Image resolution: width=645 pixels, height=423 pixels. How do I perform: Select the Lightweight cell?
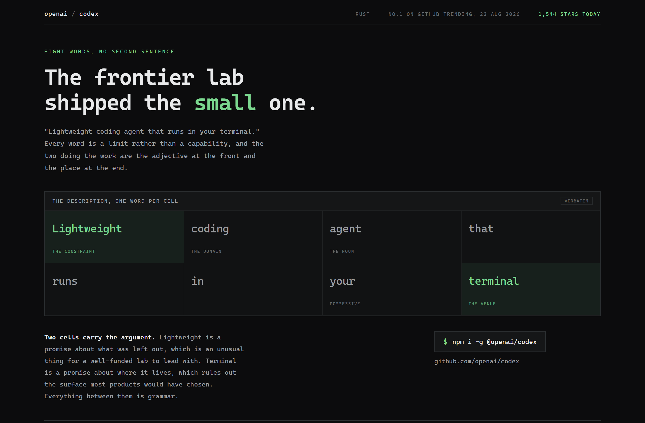(114, 237)
